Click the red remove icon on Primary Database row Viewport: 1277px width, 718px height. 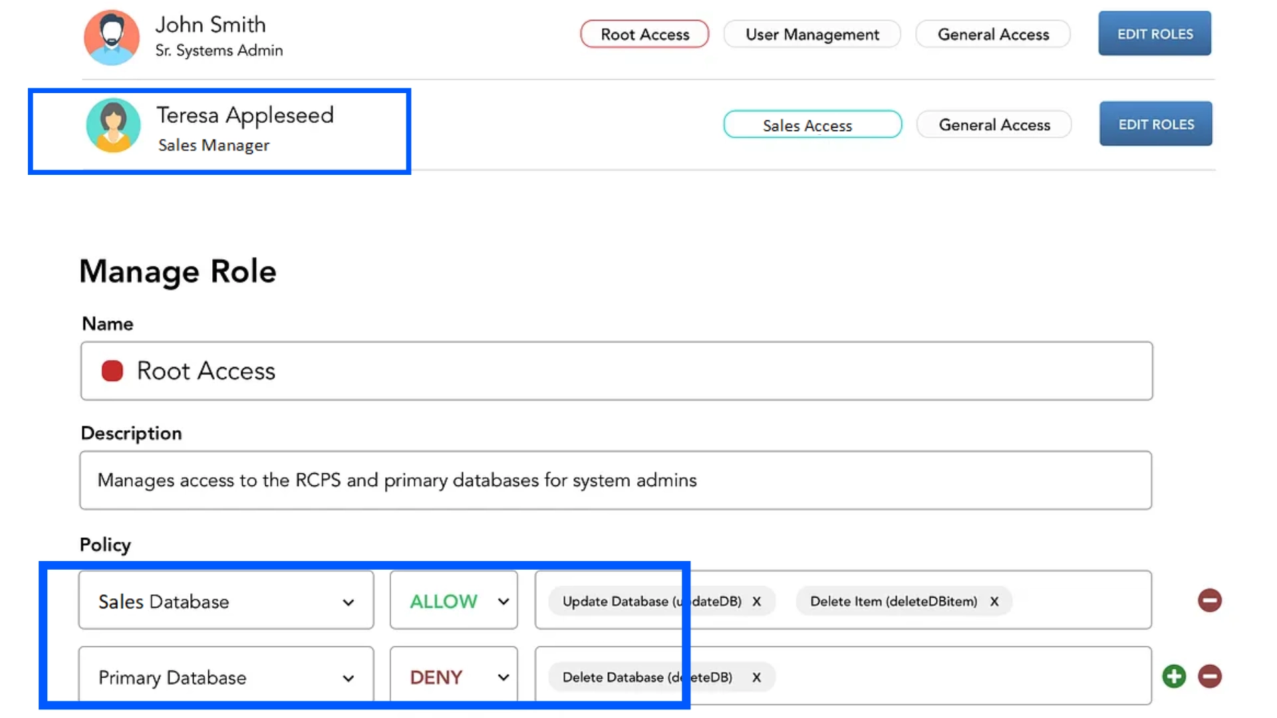pos(1209,676)
